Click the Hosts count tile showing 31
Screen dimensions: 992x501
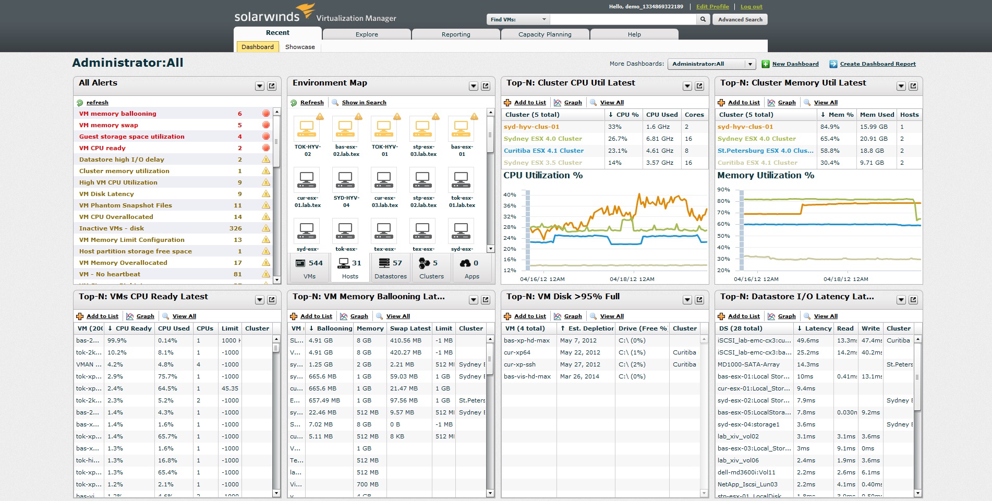[x=350, y=268]
